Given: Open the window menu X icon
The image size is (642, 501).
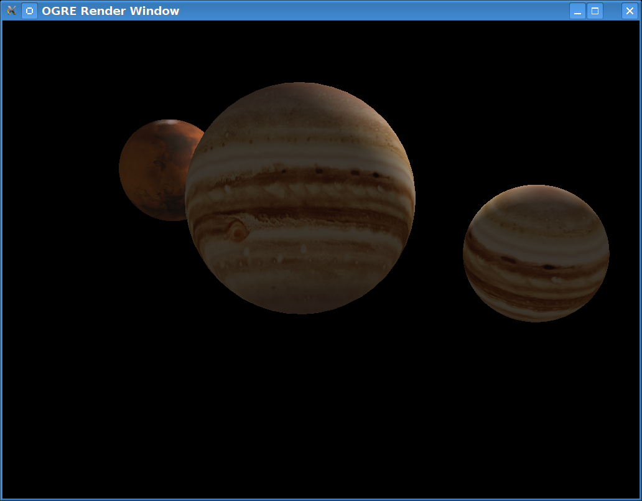Looking at the screenshot, I should click(x=11, y=11).
